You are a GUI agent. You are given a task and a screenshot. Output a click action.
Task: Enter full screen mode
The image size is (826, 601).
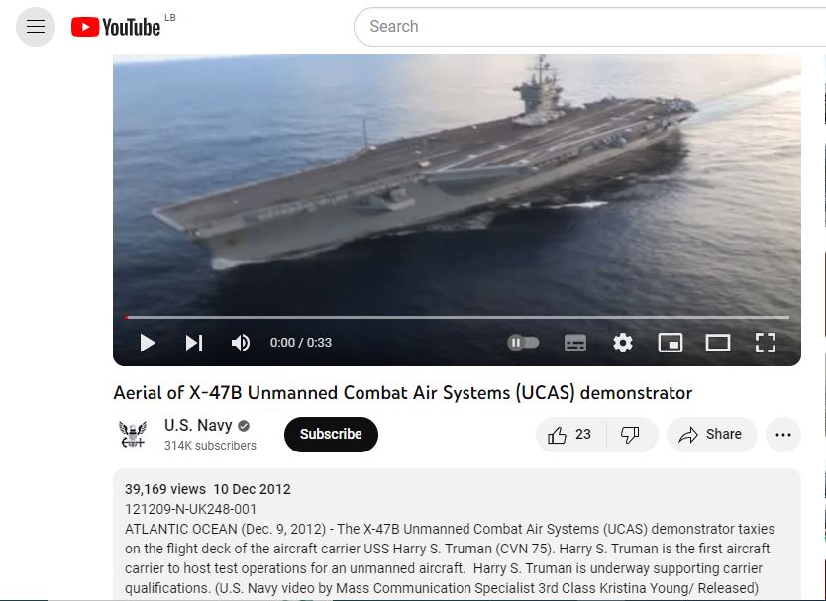[766, 343]
